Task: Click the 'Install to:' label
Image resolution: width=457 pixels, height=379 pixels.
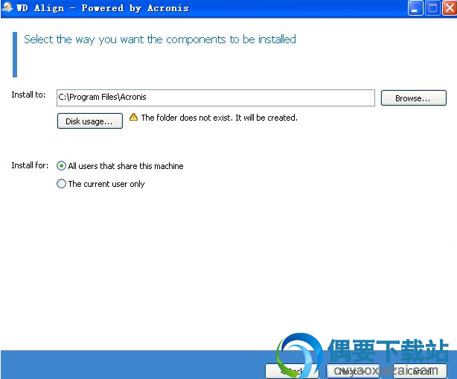Action: 28,95
